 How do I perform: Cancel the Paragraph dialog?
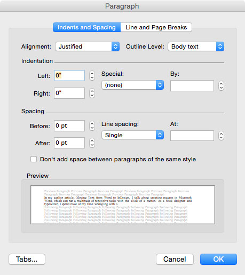(x=175, y=259)
